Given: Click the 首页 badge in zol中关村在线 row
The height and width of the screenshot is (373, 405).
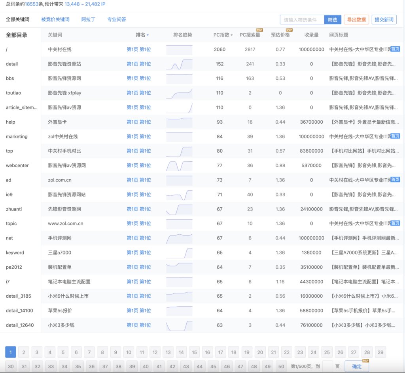Looking at the screenshot, I should [395, 136].
